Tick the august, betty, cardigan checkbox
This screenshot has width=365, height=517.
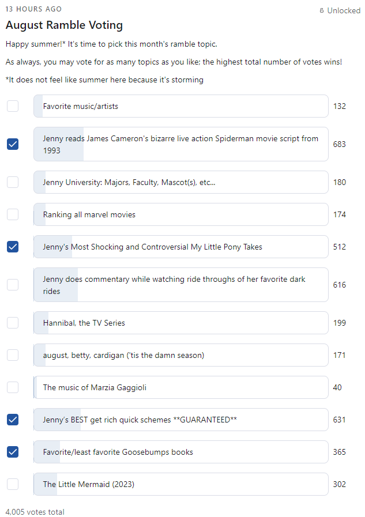coord(13,355)
